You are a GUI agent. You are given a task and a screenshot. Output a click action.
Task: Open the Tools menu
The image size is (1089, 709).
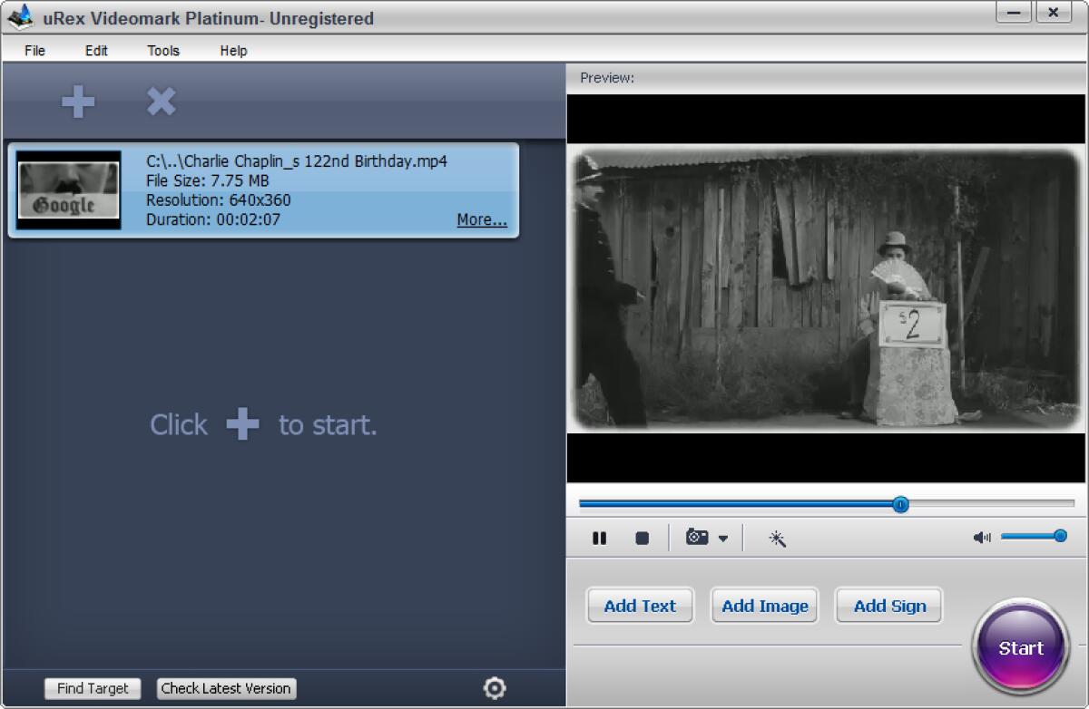[x=162, y=52]
